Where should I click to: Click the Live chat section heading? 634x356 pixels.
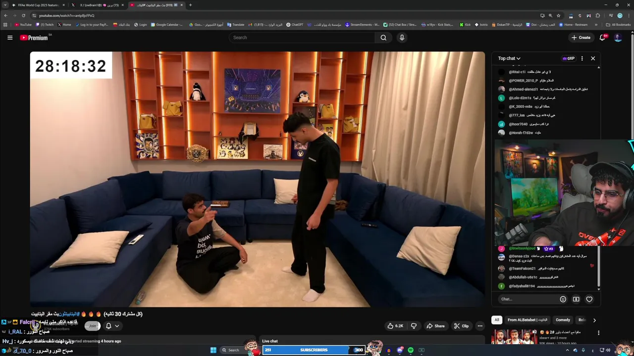point(270,341)
